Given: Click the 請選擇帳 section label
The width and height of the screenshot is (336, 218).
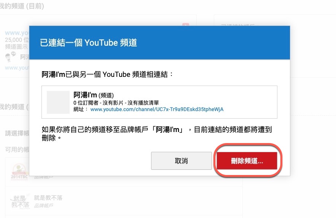Looking at the screenshot, I should click(x=17, y=133).
